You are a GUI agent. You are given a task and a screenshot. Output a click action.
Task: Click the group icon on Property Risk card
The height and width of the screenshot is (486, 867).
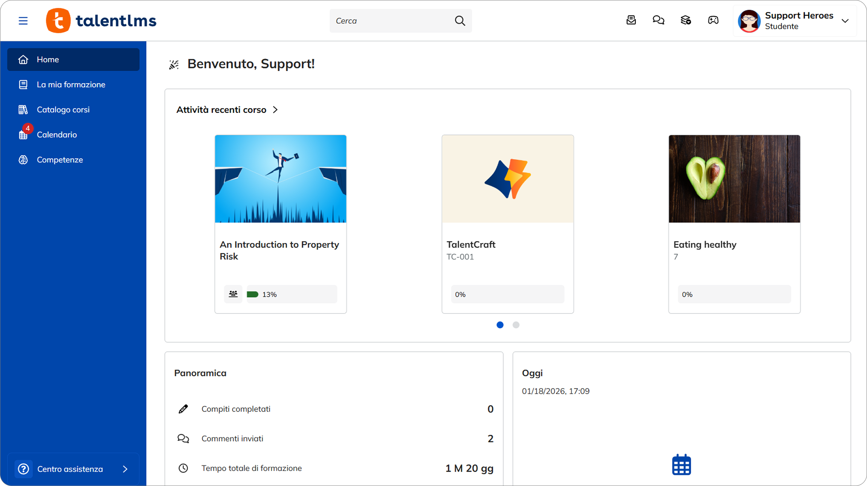[233, 294]
